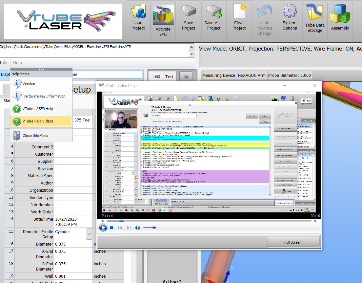Viewport: 362px width, 283px height.
Task: Click the Wall value '0.001'
Action: 60,276
